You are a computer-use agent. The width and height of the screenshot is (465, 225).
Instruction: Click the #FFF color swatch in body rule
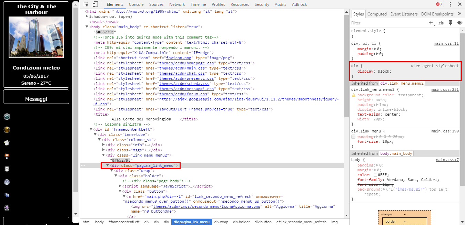click(x=375, y=175)
